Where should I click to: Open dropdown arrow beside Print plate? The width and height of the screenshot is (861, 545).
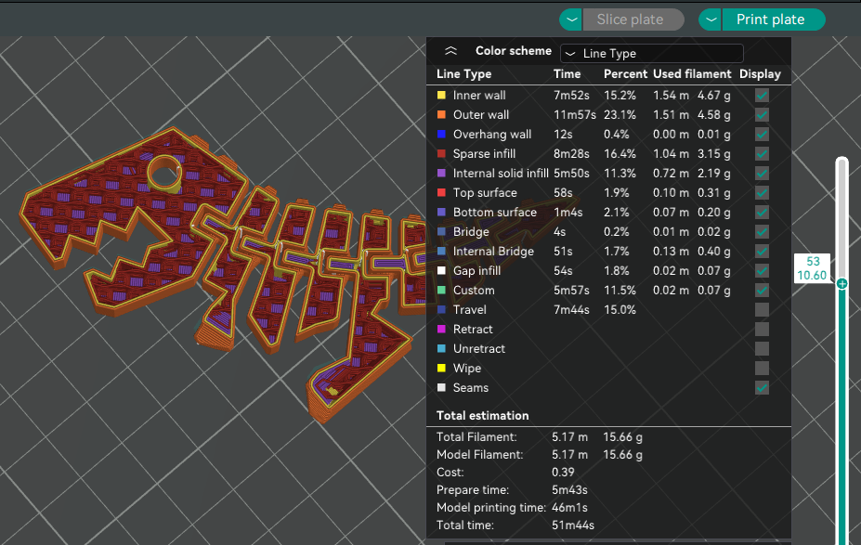[711, 19]
